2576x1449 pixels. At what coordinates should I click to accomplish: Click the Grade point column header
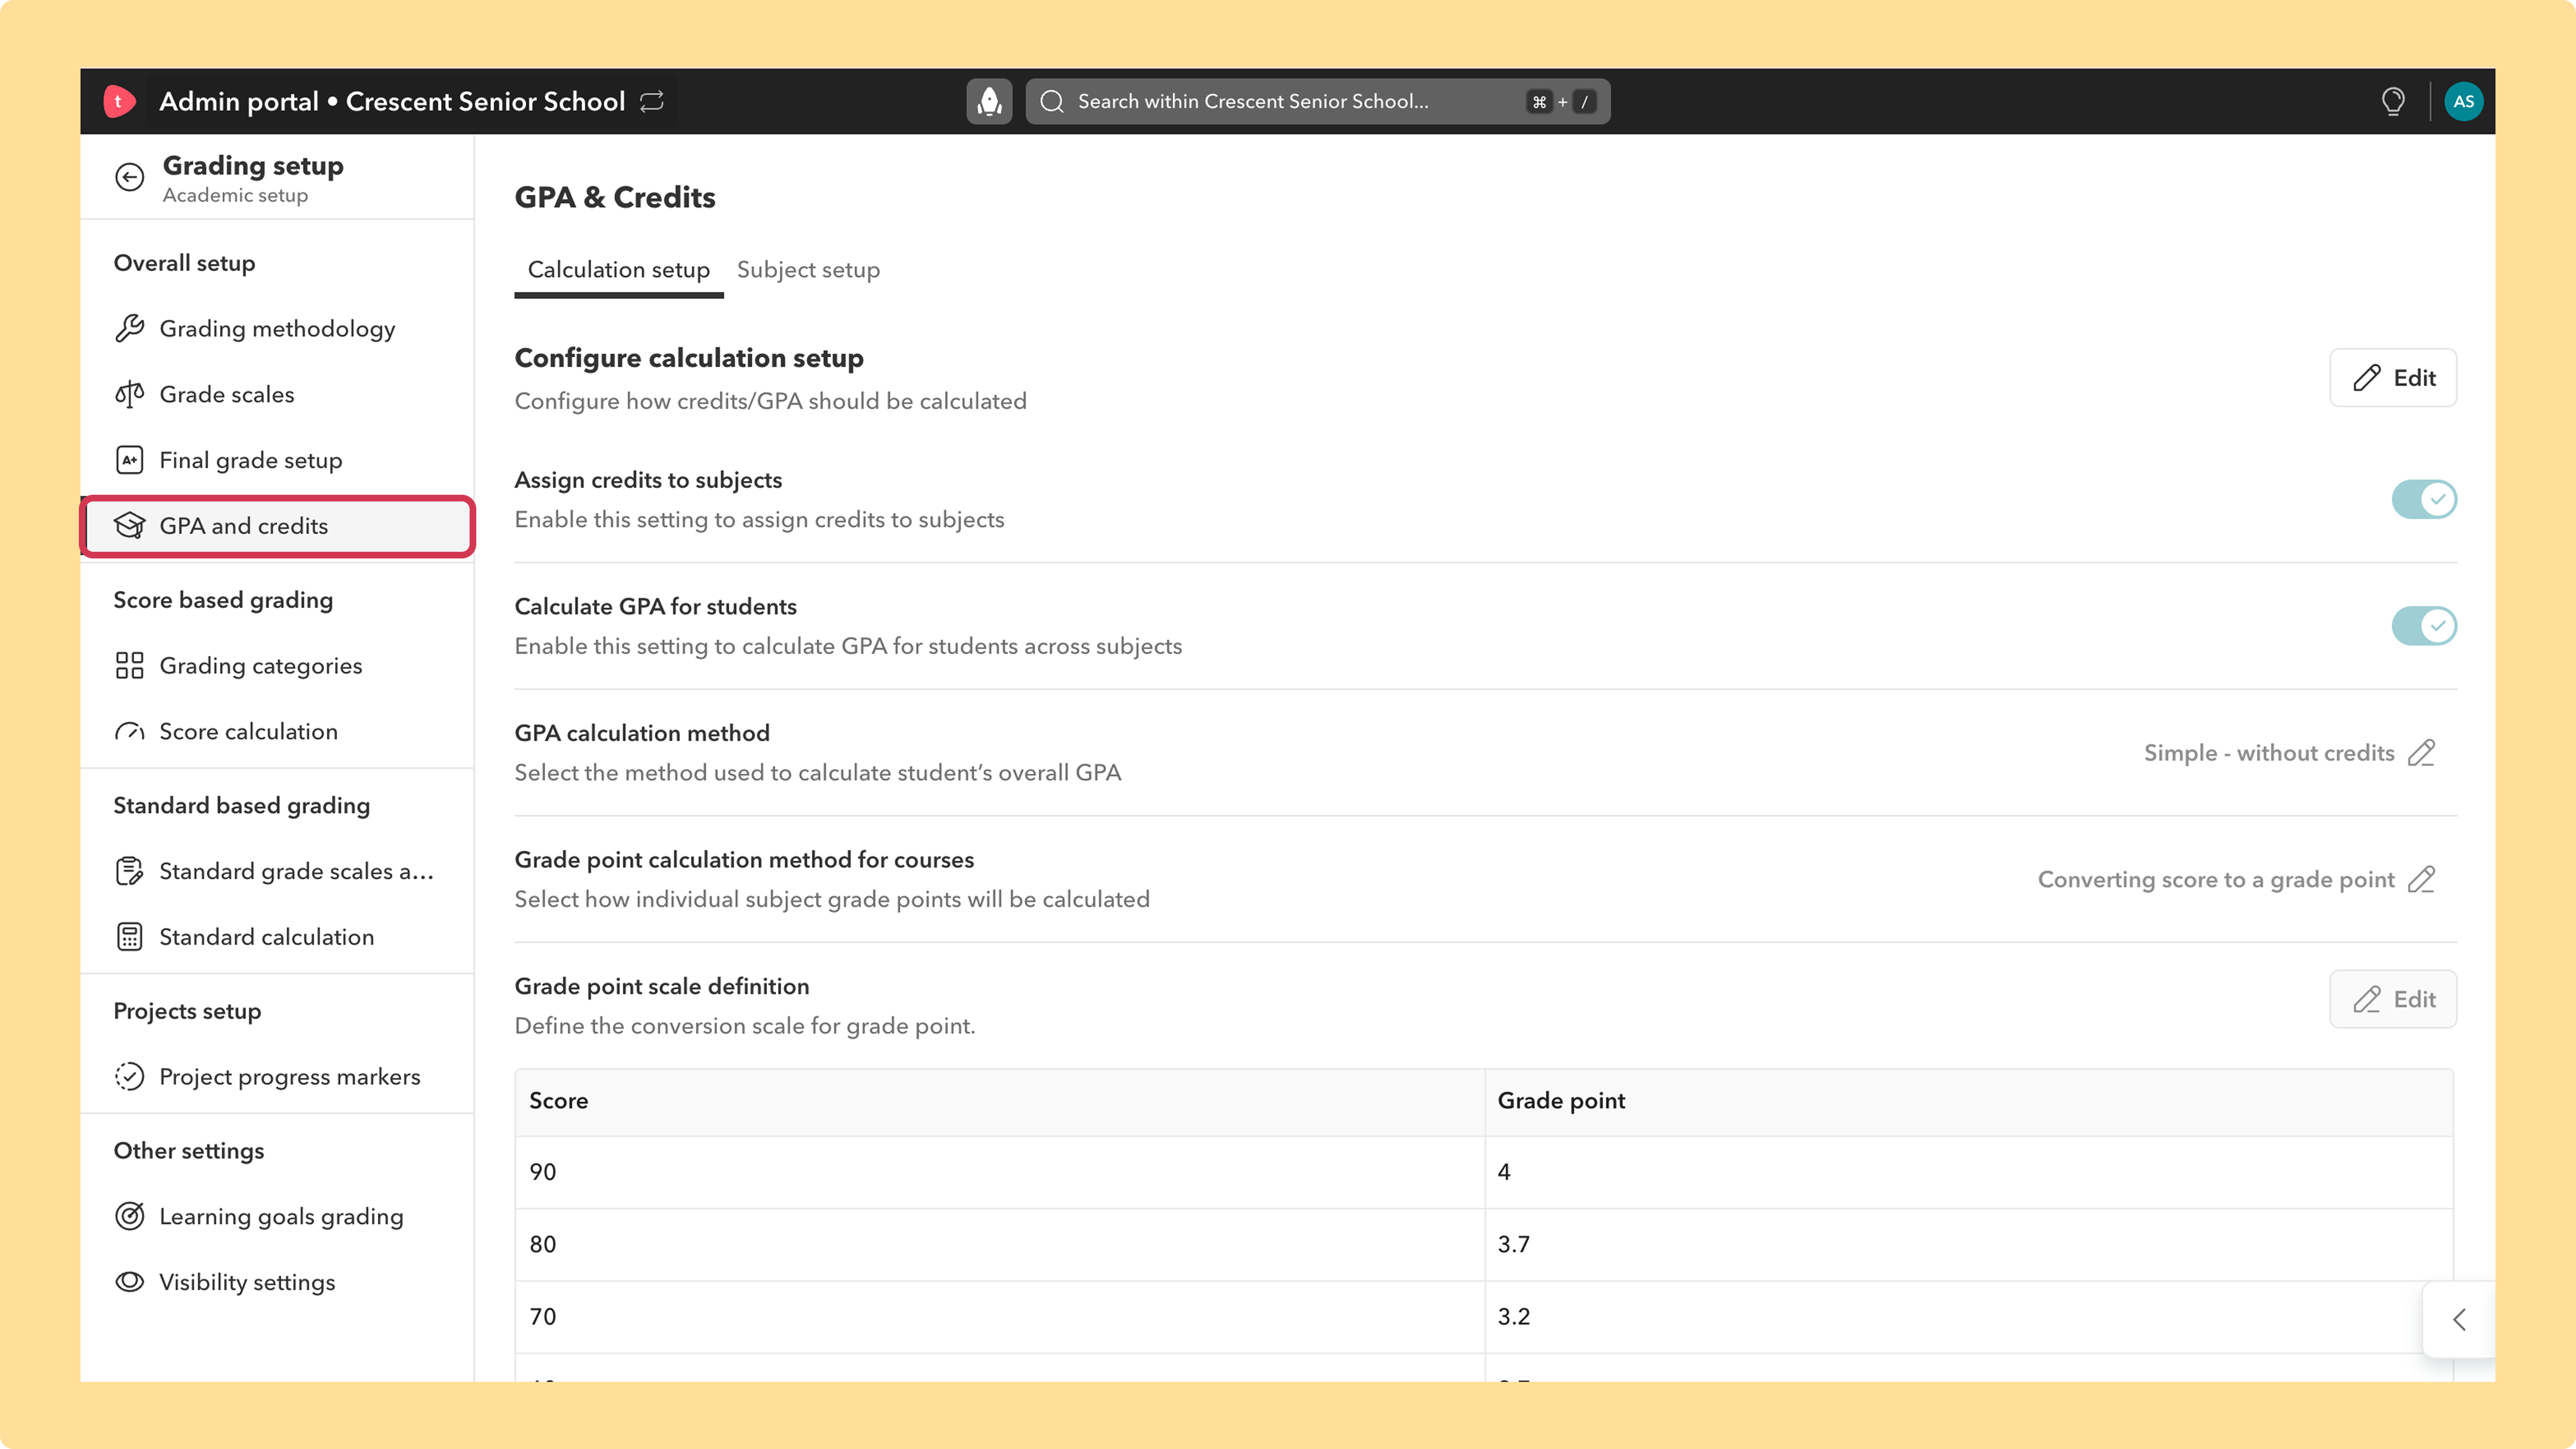click(1968, 1101)
